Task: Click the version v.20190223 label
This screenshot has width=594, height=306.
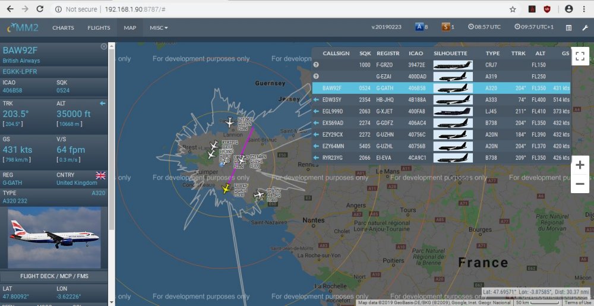Action: coord(387,27)
